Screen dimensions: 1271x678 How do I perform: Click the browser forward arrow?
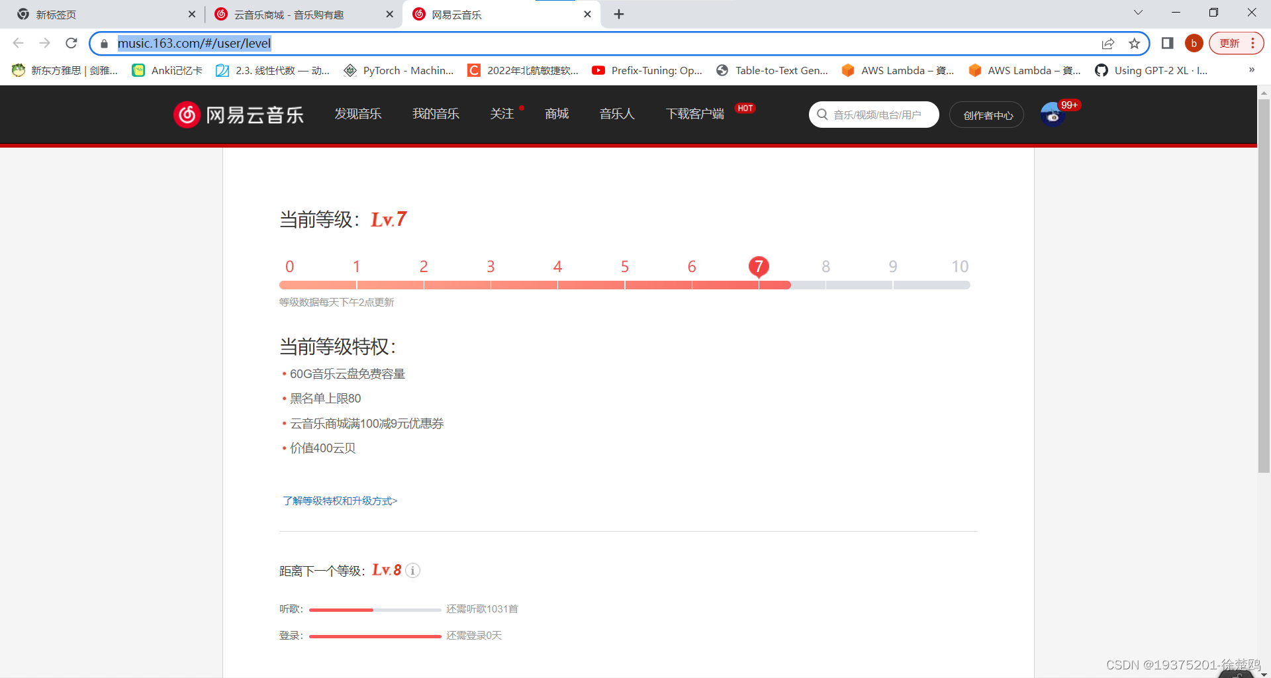point(44,43)
